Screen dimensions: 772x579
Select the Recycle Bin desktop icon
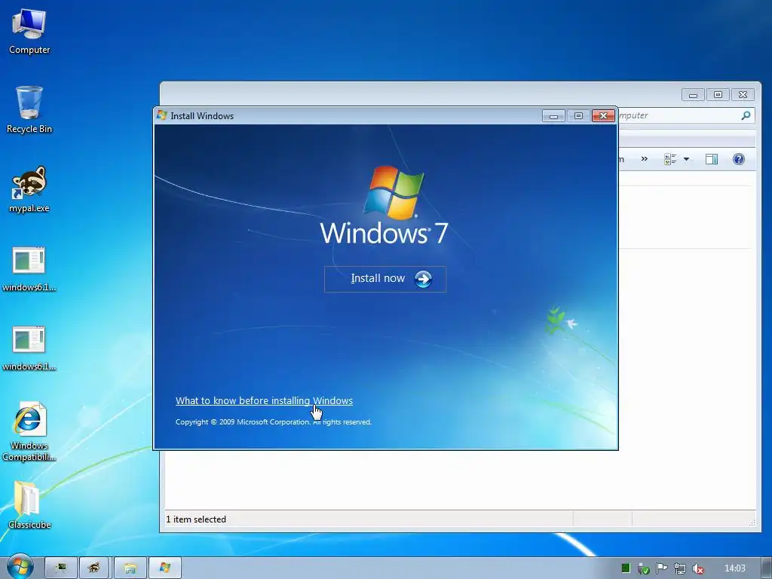[x=29, y=110]
